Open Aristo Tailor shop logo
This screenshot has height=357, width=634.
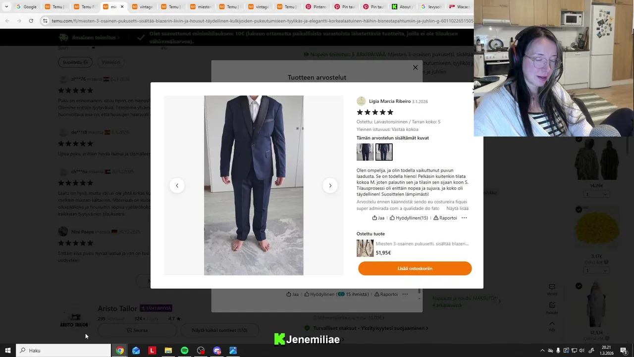click(x=74, y=318)
